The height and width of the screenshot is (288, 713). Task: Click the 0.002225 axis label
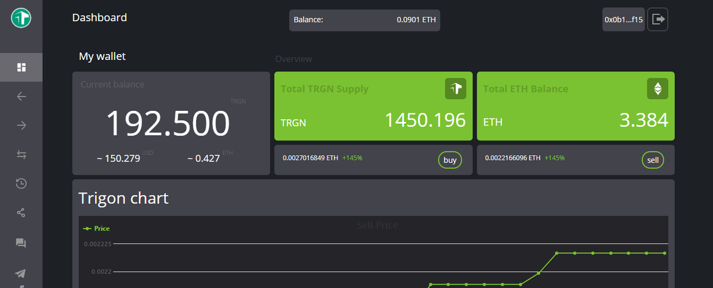click(x=97, y=244)
